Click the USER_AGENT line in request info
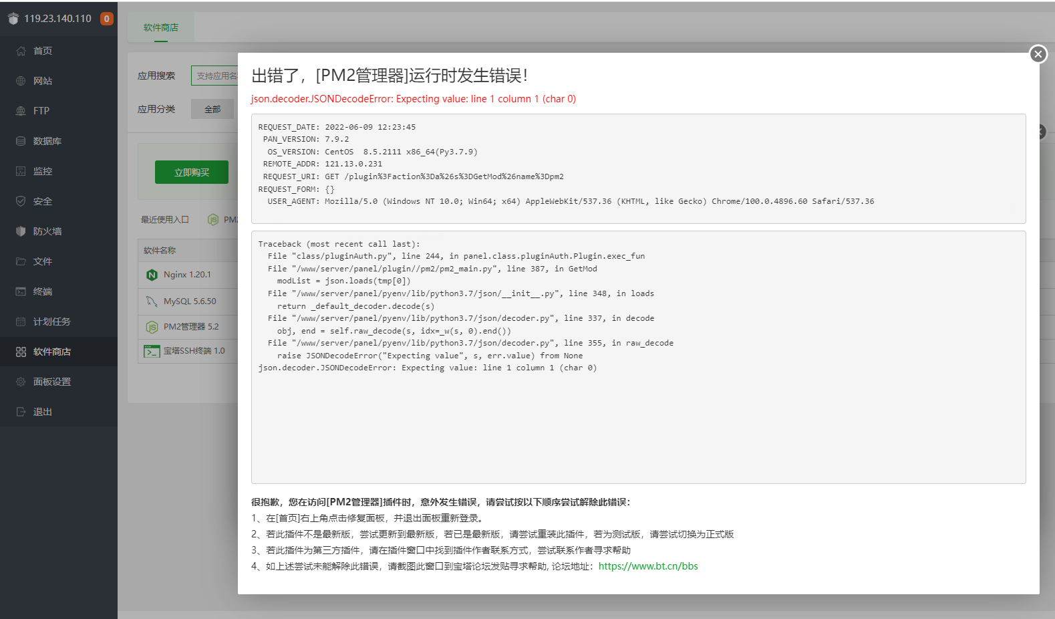Screen dimensions: 1055x619 coord(571,201)
